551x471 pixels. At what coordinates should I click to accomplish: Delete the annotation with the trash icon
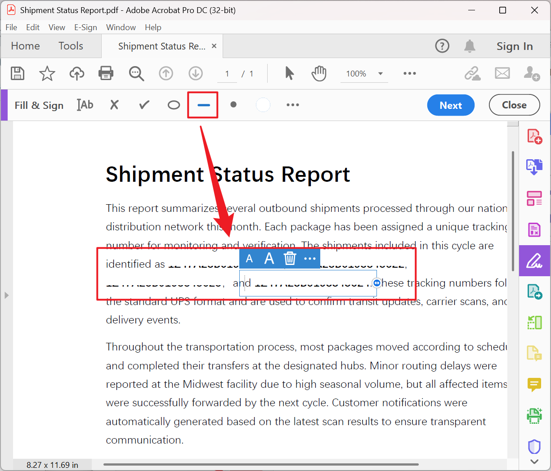click(290, 259)
